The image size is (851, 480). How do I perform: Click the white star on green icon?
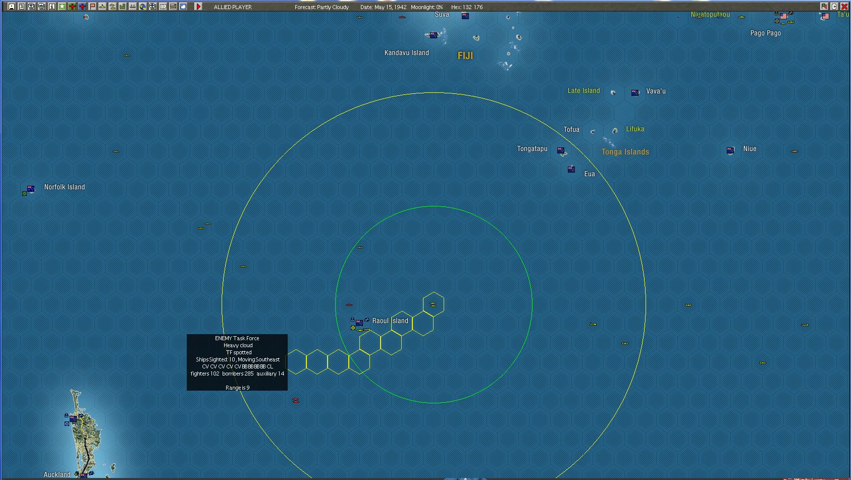(62, 7)
